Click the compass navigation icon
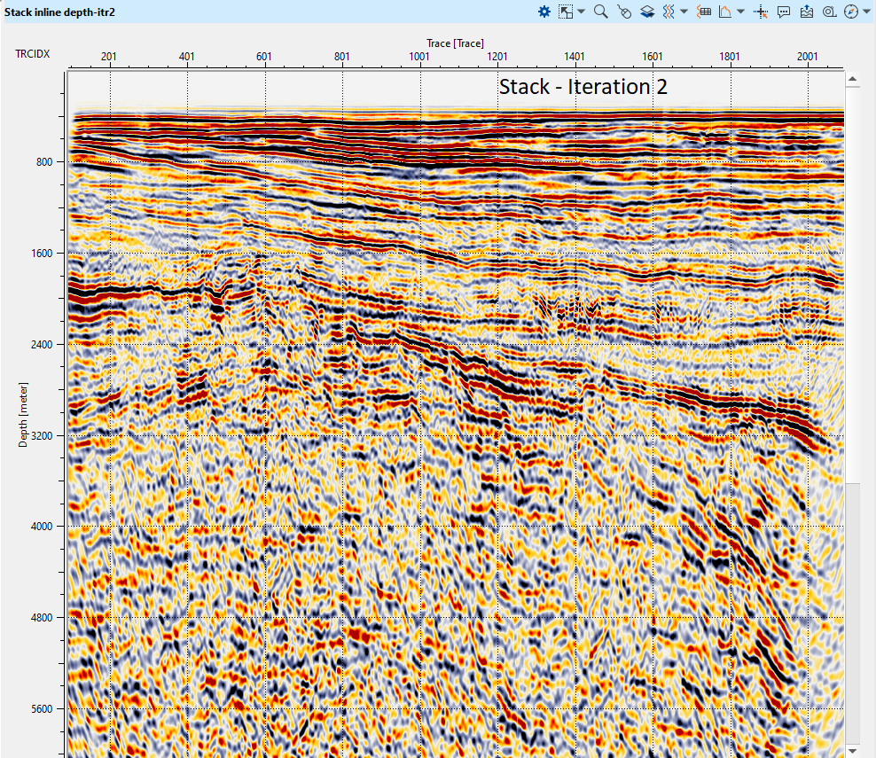The image size is (876, 758). tap(851, 12)
